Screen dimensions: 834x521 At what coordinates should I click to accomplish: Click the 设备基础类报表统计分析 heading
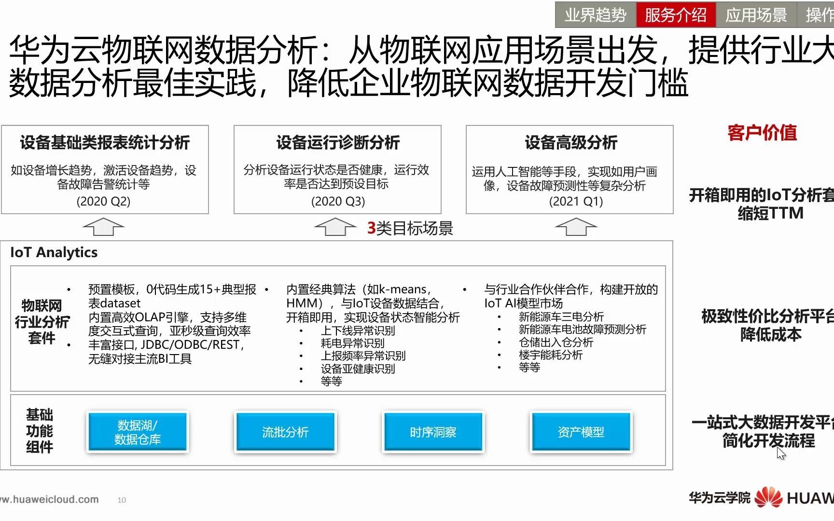point(105,142)
